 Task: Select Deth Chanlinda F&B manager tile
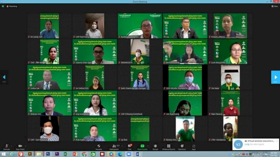(140, 77)
